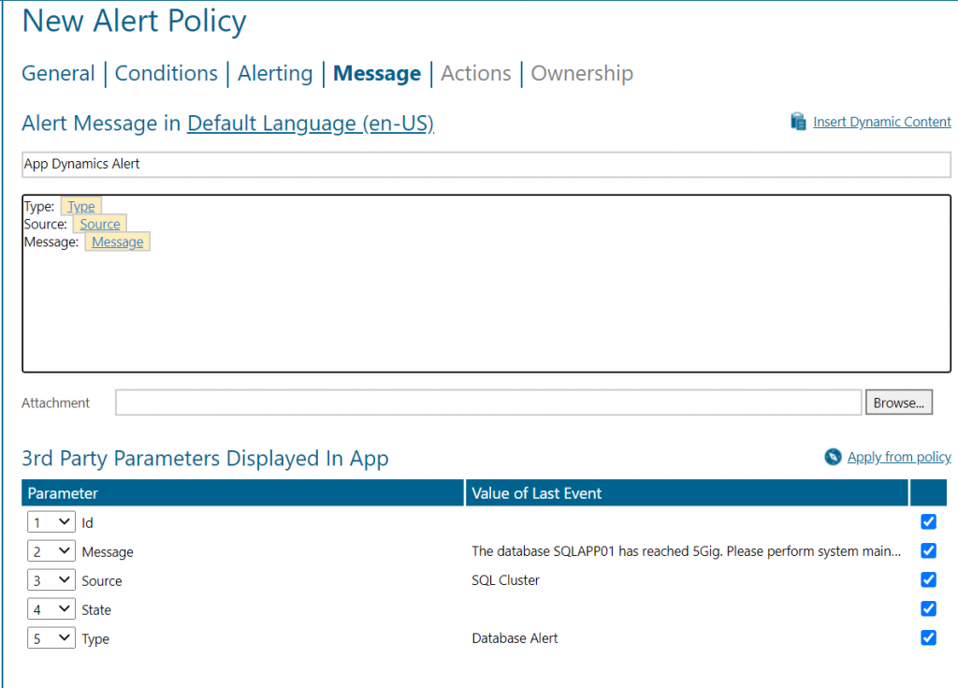Switch to the Conditions tab
The image size is (958, 688).
[x=166, y=73]
